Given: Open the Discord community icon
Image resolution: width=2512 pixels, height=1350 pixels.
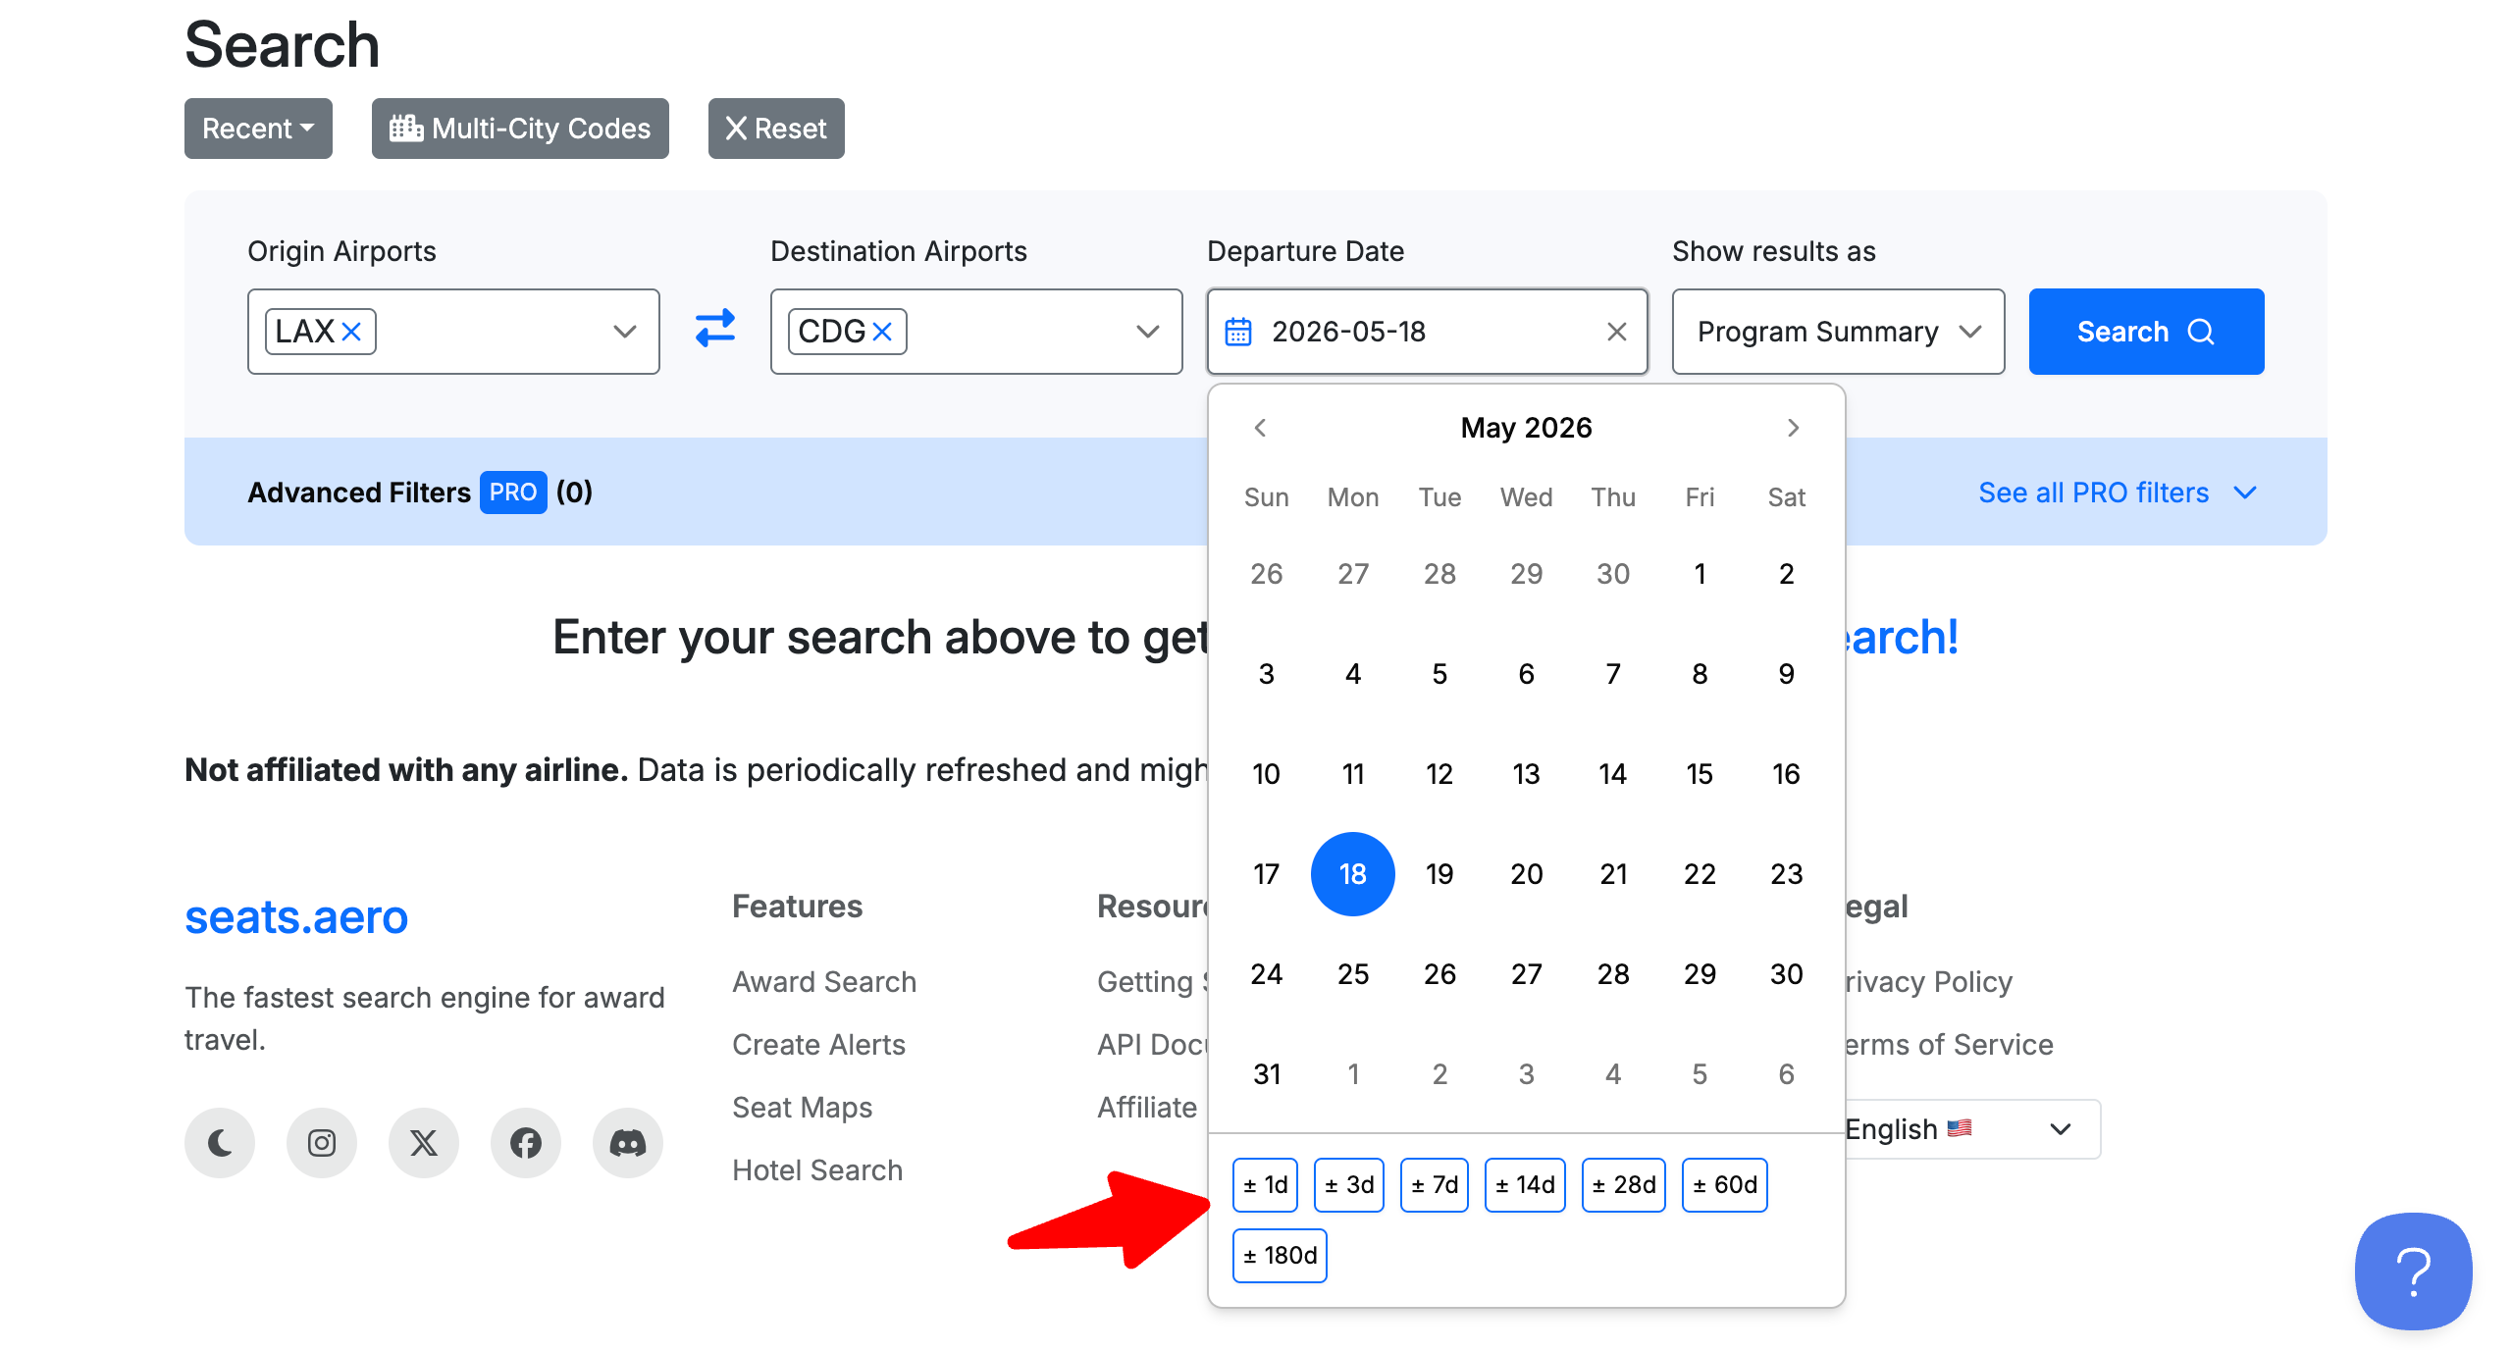Looking at the screenshot, I should [628, 1142].
